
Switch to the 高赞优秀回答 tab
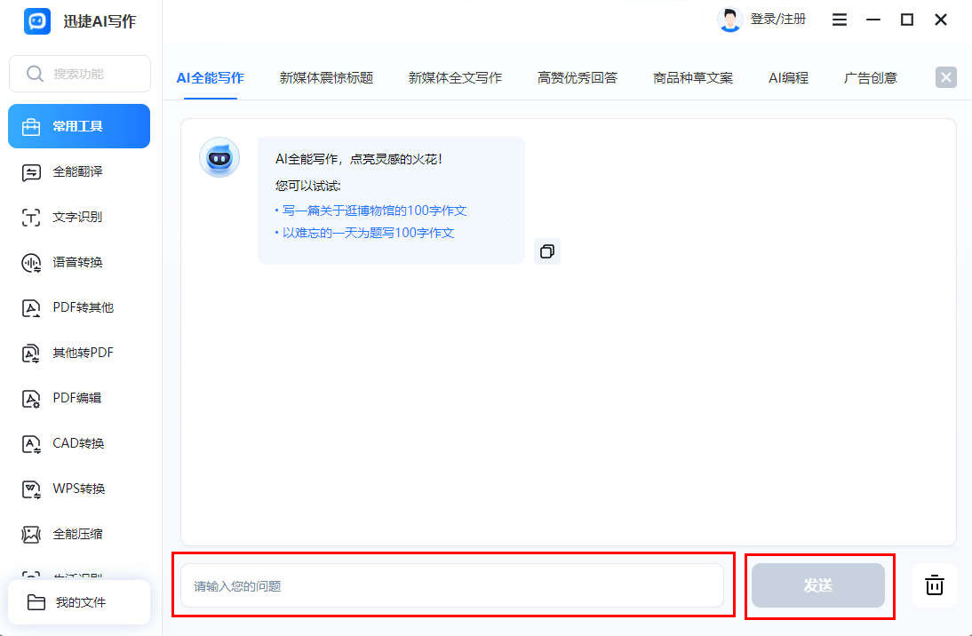[578, 77]
